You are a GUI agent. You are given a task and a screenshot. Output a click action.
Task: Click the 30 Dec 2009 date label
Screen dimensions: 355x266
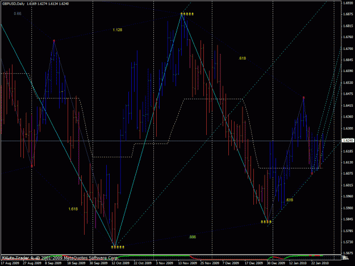(x=275, y=263)
